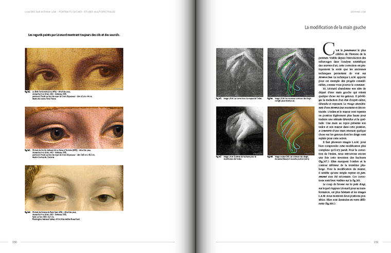Click the Fig. 362 caption under the top eyes image

coord(59,95)
